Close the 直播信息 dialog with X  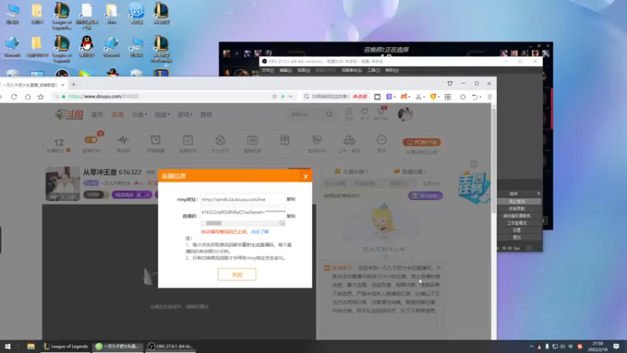(x=306, y=176)
